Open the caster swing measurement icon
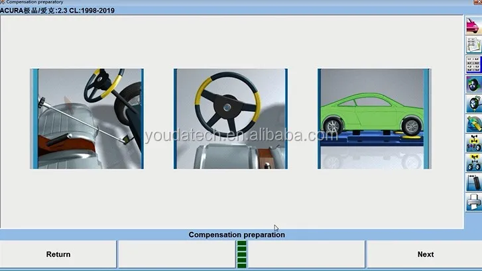The image size is (482, 271). pos(473,123)
